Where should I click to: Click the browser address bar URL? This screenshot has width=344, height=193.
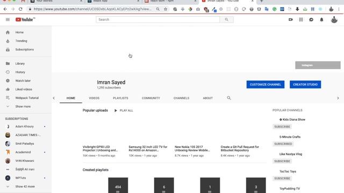click(92, 9)
